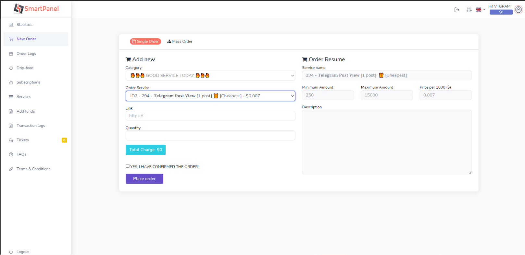Click the Logout power icon in sidebar
The height and width of the screenshot is (255, 525).
pos(11,252)
